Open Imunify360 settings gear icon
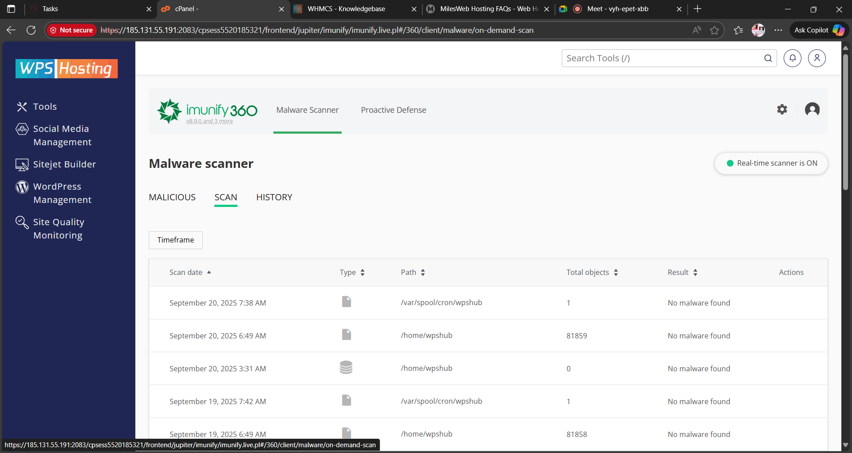 tap(782, 109)
